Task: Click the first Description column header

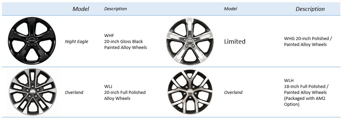Action: (x=116, y=9)
